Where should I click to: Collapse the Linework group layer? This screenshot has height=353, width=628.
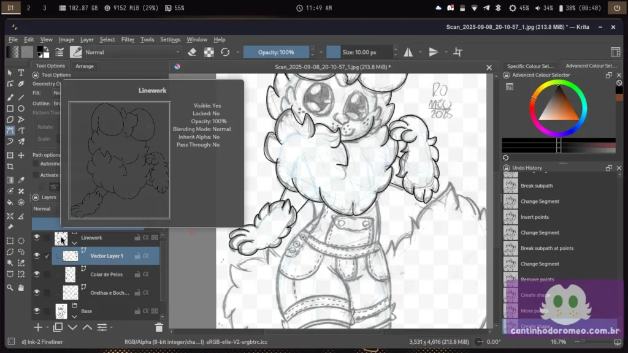[x=74, y=243]
